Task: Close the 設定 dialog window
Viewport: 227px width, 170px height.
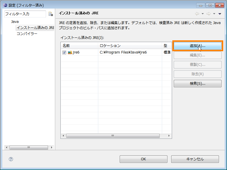Action: (x=220, y=5)
